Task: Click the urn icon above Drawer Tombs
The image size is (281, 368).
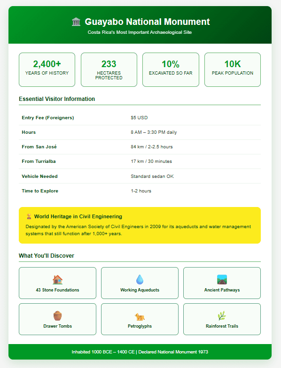Action: pos(57,315)
